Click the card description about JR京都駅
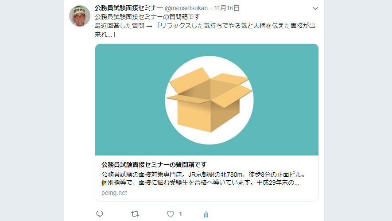Screen dimensions: 392x221 tap(203, 178)
